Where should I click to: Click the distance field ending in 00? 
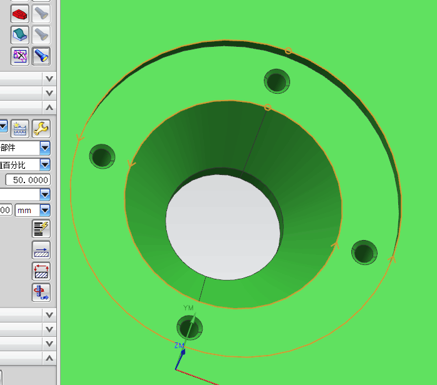[6, 210]
